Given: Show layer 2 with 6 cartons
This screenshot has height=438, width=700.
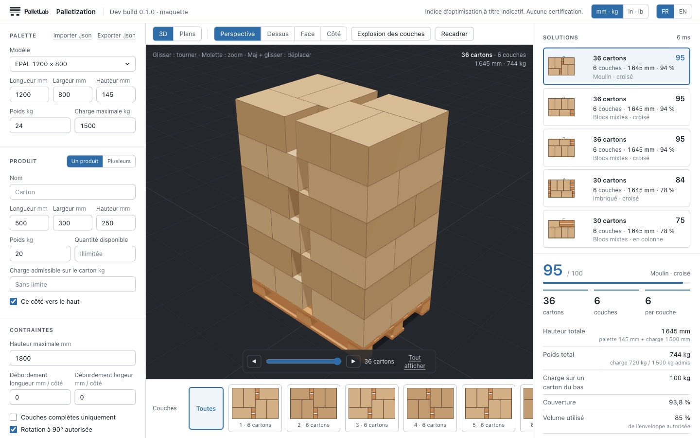Looking at the screenshot, I should [x=314, y=408].
